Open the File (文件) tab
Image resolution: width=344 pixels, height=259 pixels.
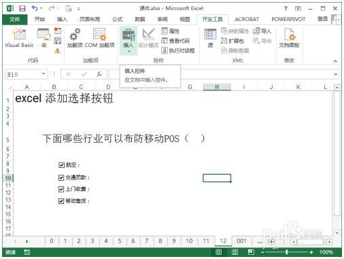(15, 19)
